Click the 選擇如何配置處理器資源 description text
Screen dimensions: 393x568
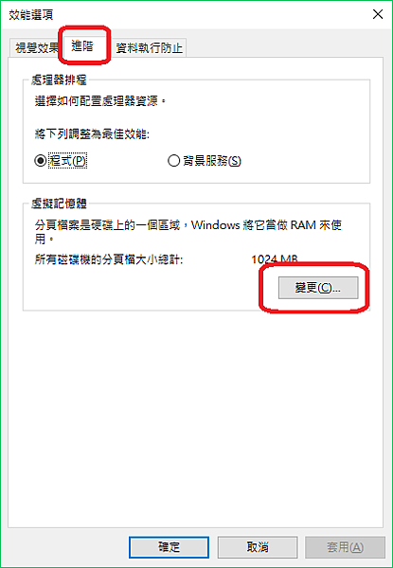pos(100,101)
